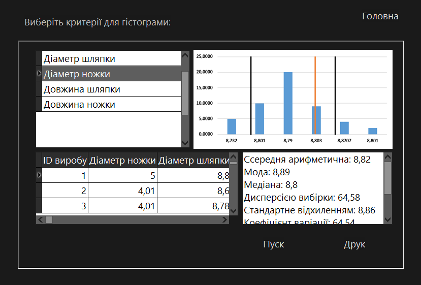Click the row selector for product ID 3
The height and width of the screenshot is (285, 421).
39,206
